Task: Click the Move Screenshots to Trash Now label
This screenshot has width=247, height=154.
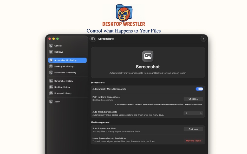Action: (x=109, y=138)
